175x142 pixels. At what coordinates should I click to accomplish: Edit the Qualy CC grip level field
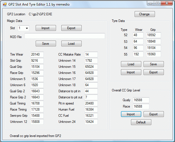click(141, 100)
